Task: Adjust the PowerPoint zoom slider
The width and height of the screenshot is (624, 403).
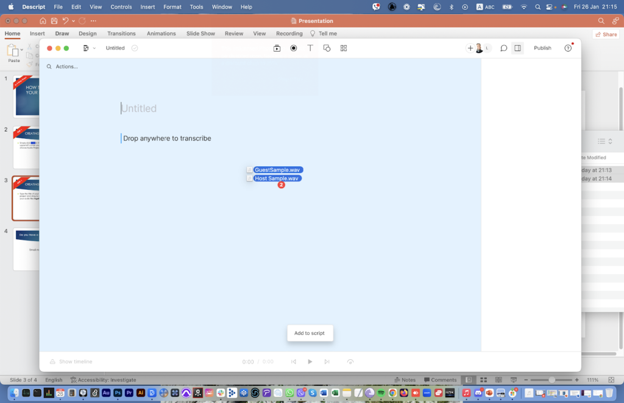Action: coord(551,380)
